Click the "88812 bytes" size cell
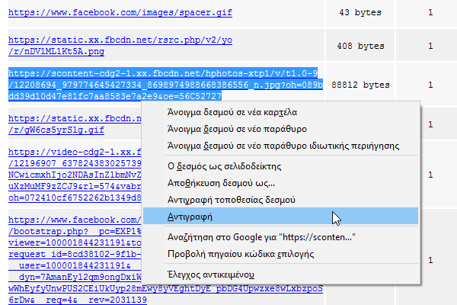 (x=360, y=85)
